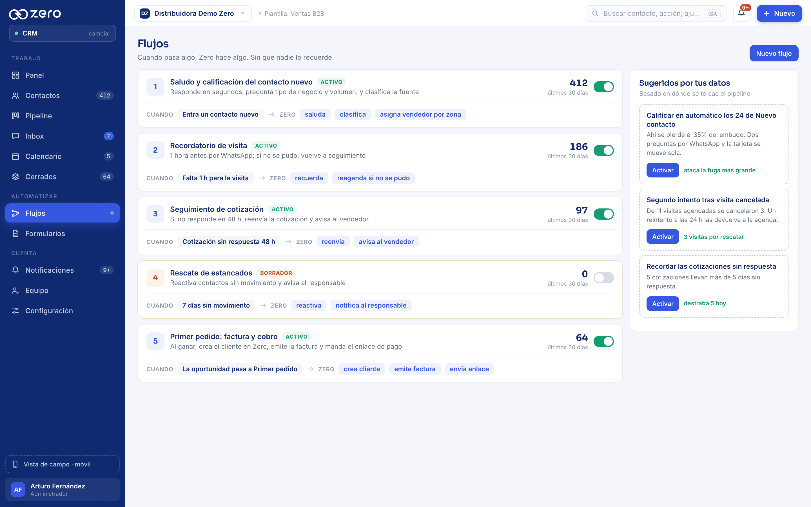Click 'asigna vendedor por zona' chip
Image resolution: width=811 pixels, height=507 pixels.
tap(420, 114)
